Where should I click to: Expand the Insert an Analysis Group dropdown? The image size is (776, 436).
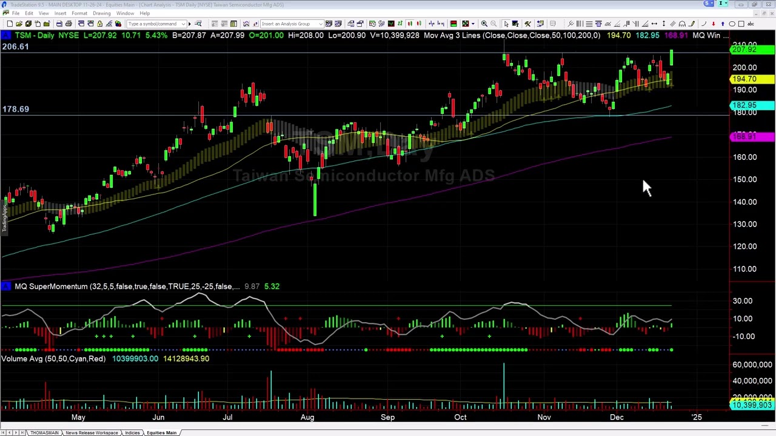click(x=320, y=24)
